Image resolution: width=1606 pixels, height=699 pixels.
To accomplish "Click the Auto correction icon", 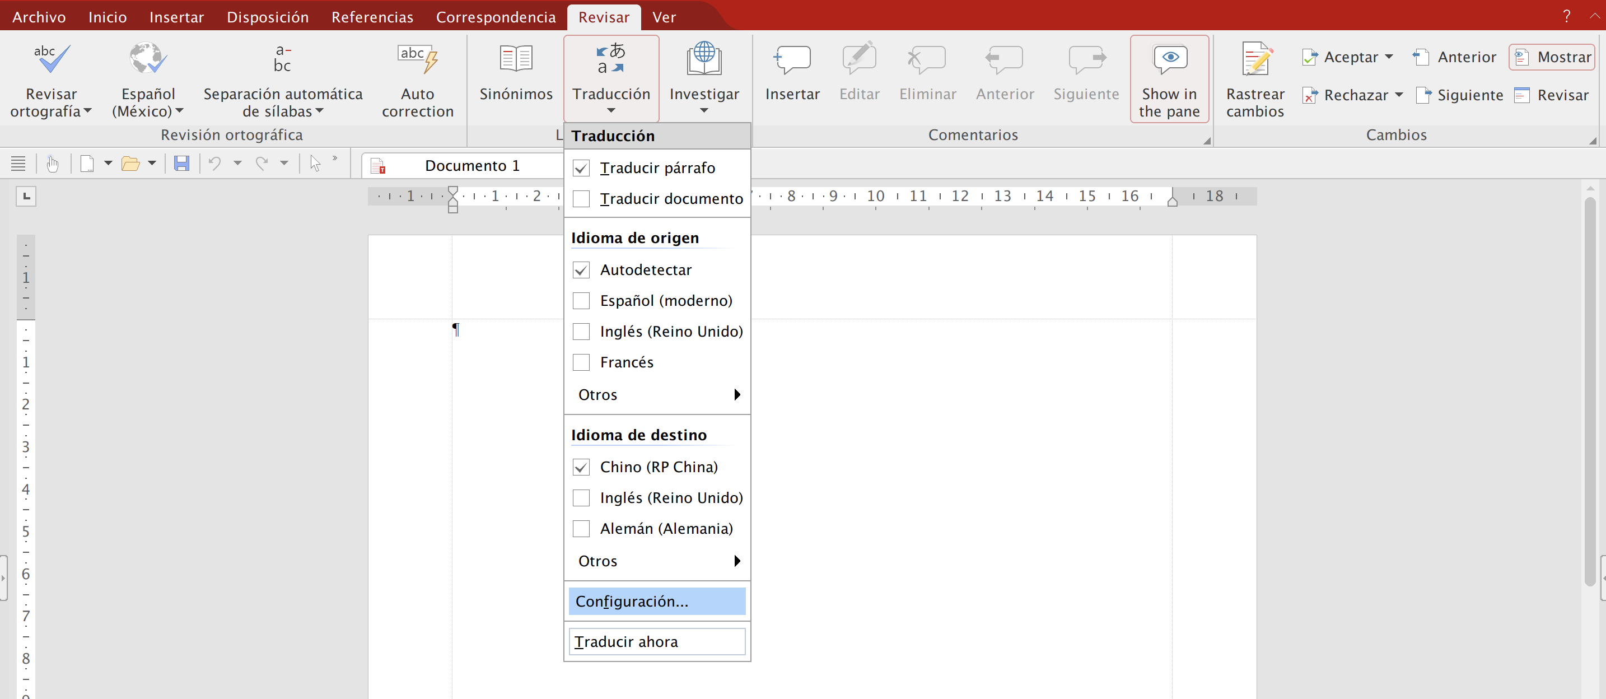I will (x=417, y=59).
